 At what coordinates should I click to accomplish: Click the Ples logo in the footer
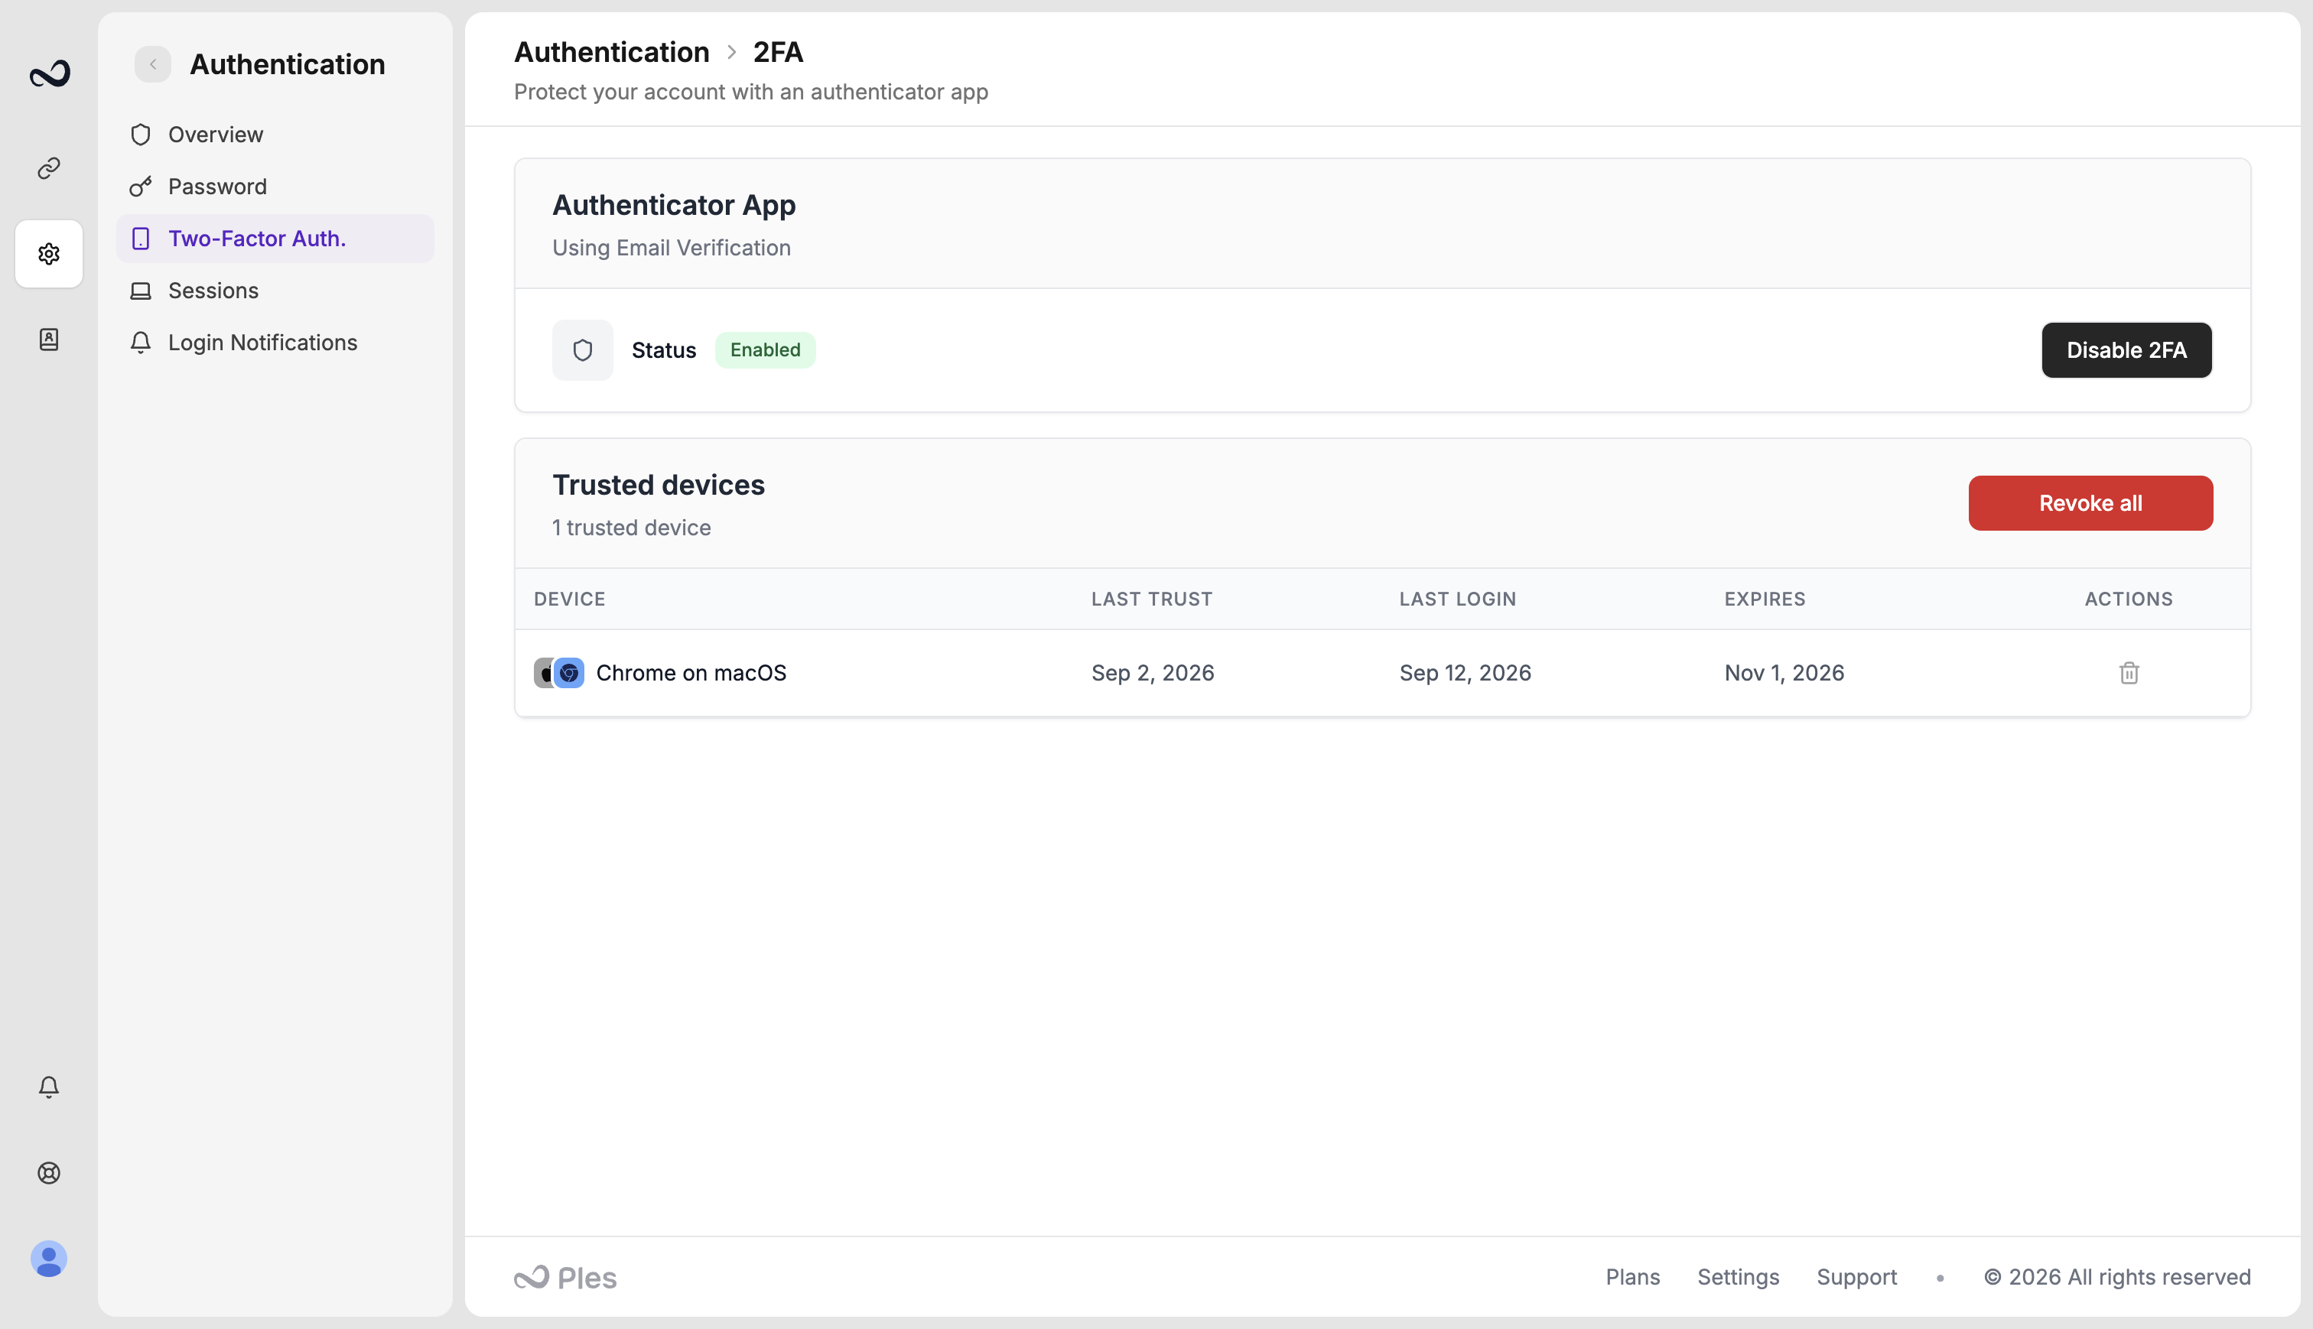(x=565, y=1277)
